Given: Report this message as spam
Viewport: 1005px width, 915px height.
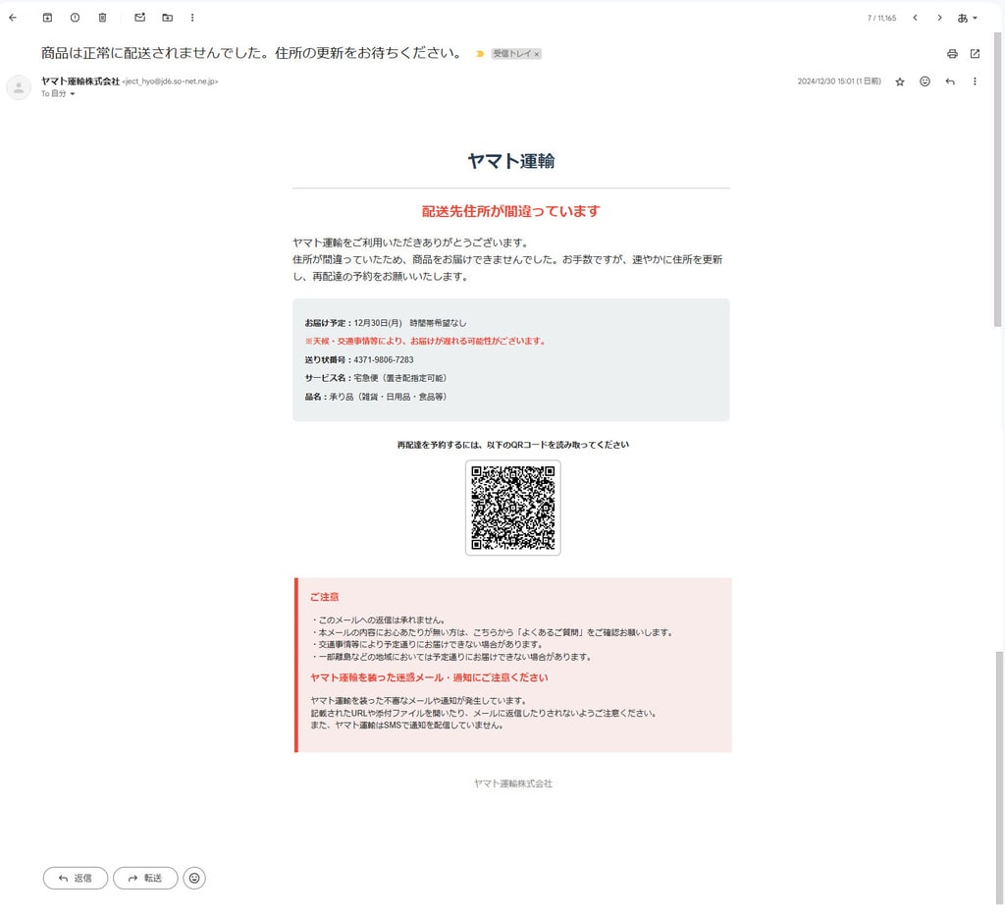Looking at the screenshot, I should (x=75, y=18).
